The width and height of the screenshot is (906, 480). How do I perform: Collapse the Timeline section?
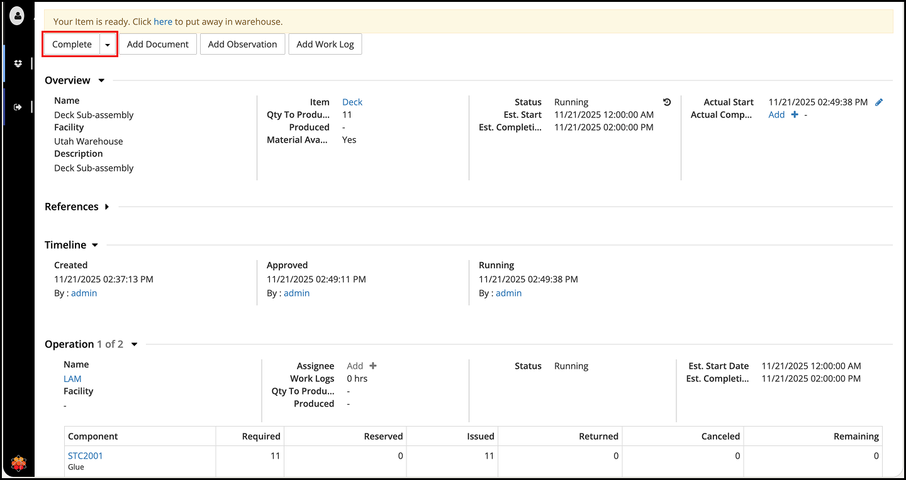point(95,245)
